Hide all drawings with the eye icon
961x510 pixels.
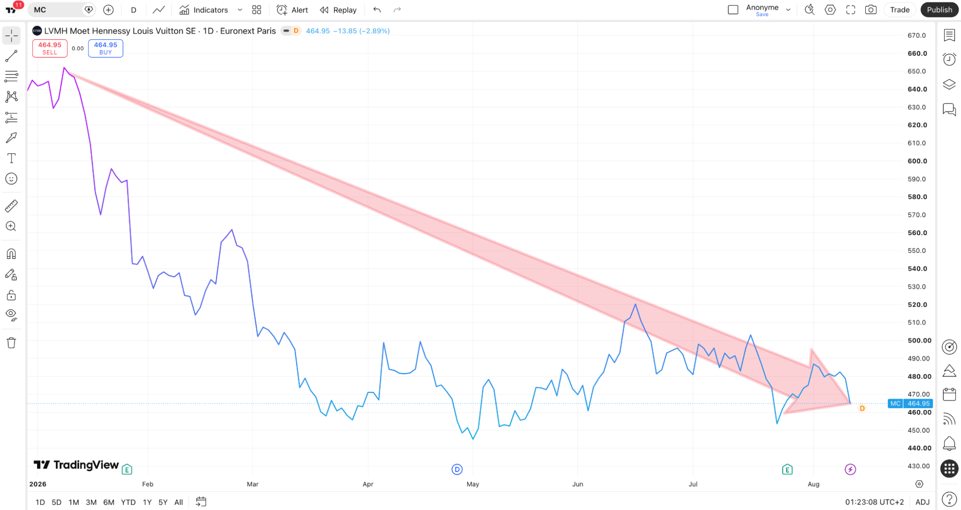[x=12, y=315]
